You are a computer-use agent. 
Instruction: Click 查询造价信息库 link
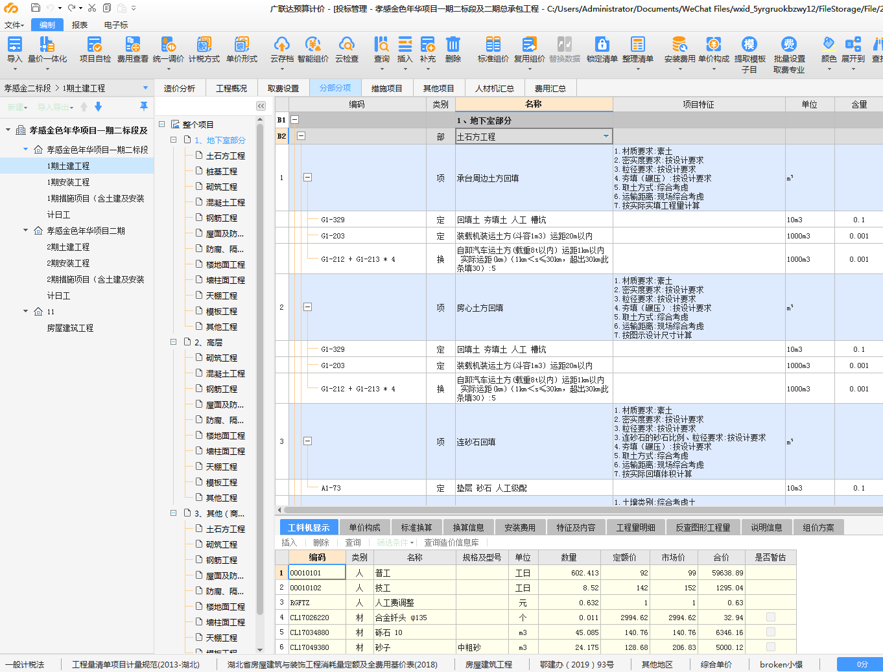tap(451, 542)
